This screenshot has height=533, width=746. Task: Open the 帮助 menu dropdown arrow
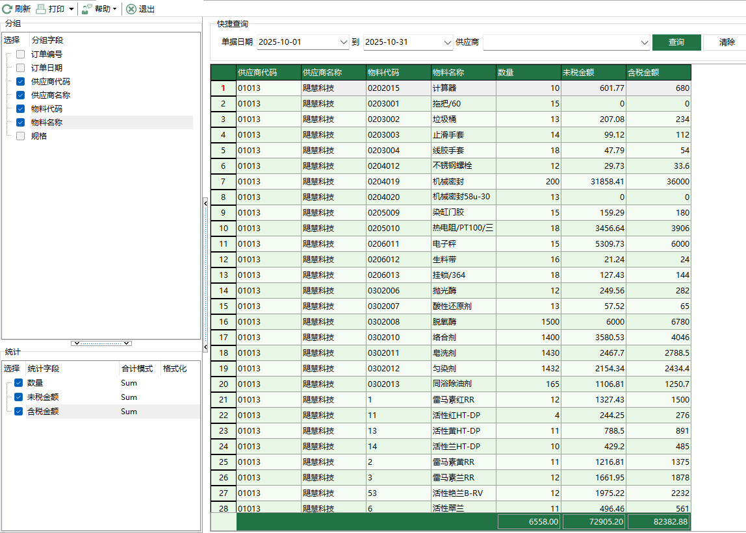tap(115, 9)
